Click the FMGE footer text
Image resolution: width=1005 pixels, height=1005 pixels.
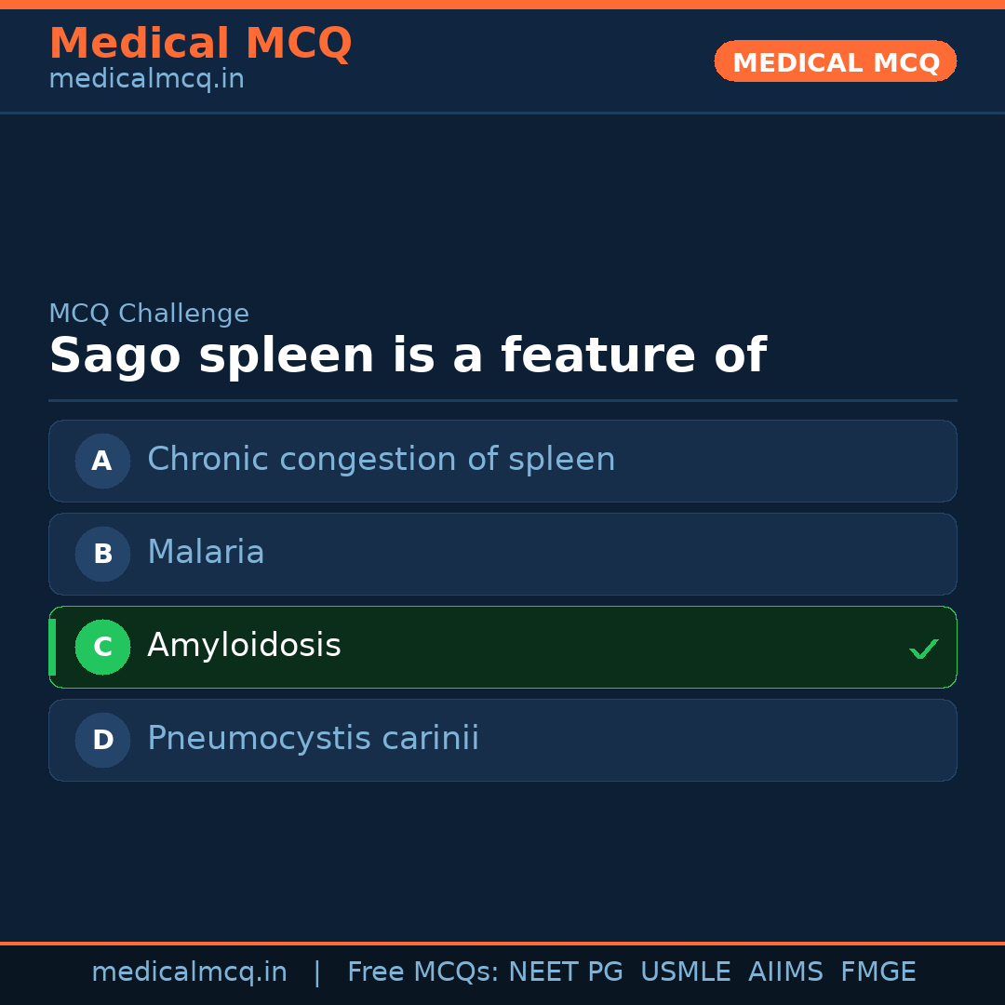click(x=878, y=972)
